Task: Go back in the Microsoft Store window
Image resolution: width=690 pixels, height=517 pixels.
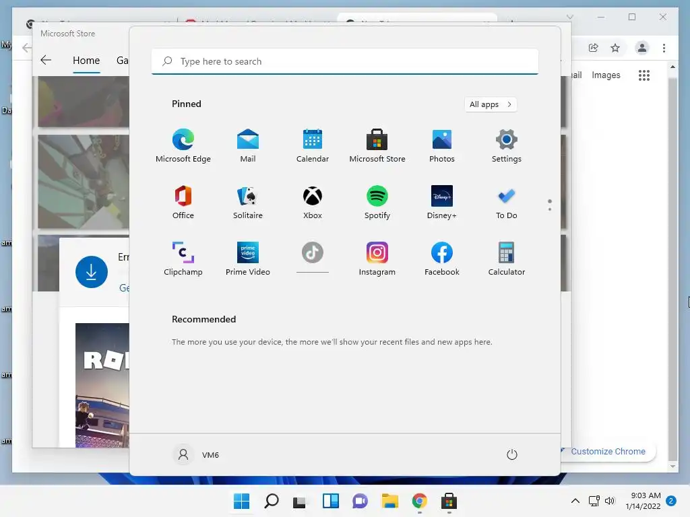Action: pos(46,60)
